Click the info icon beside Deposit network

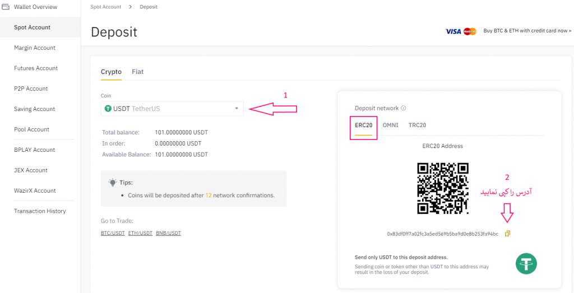pos(404,108)
